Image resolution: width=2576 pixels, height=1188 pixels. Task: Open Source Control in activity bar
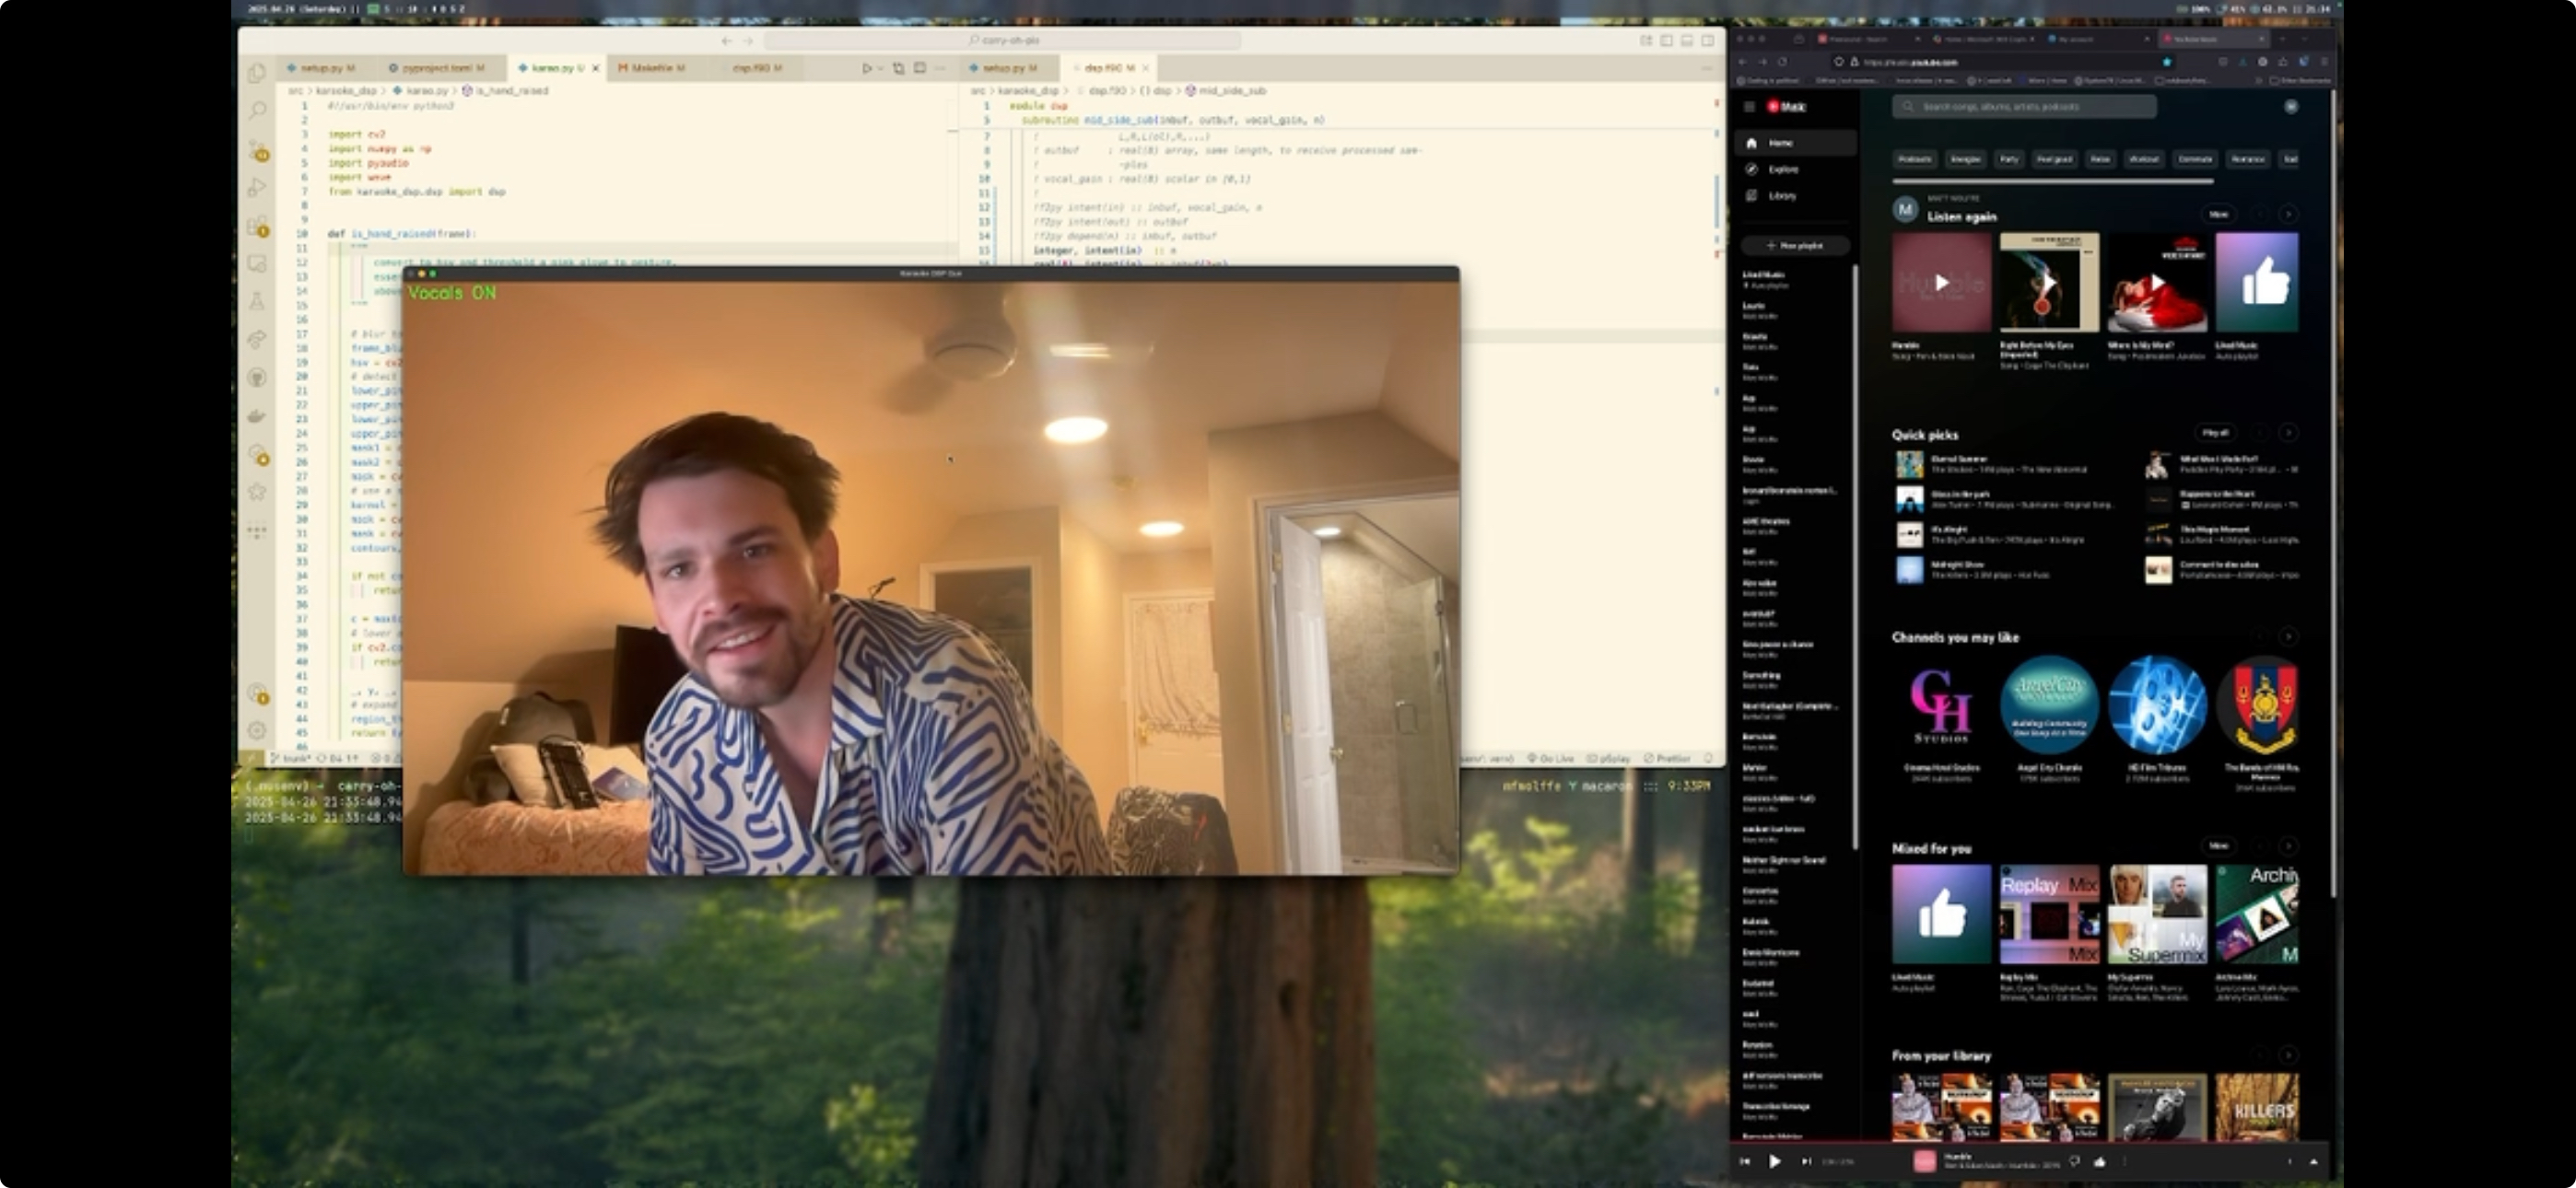click(258, 149)
